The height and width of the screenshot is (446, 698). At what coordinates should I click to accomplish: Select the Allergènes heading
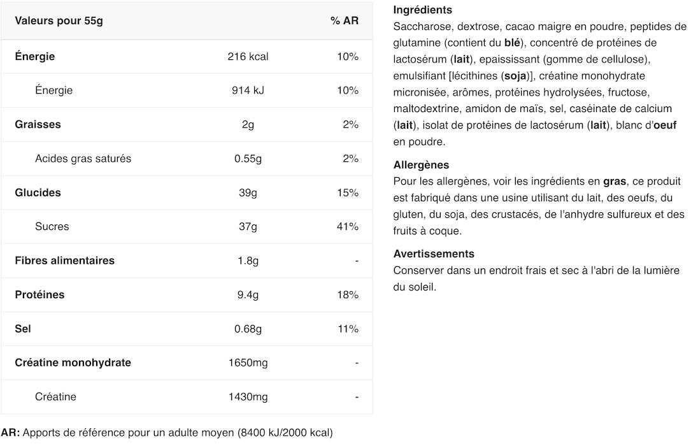(x=421, y=165)
